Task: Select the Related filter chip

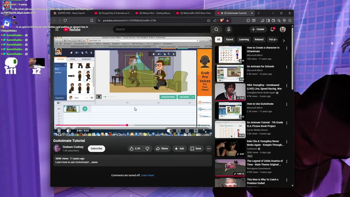Action: (259, 39)
